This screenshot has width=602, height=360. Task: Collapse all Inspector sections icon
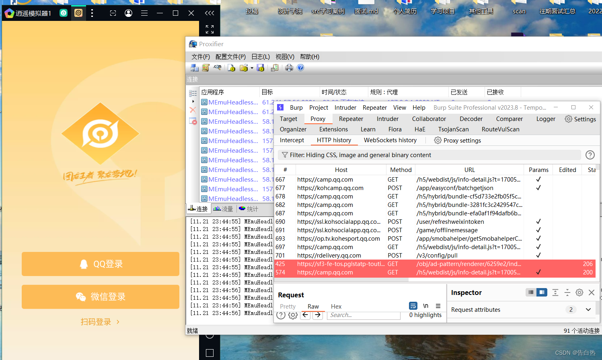point(567,292)
